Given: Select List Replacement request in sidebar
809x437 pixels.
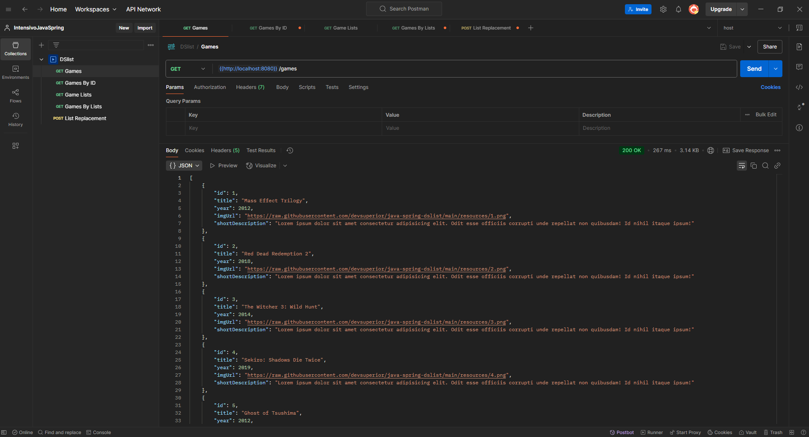Looking at the screenshot, I should 96,118.
